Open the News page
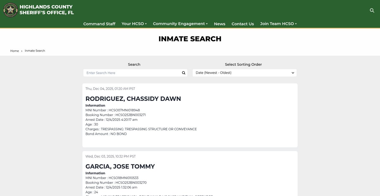 coord(219,24)
